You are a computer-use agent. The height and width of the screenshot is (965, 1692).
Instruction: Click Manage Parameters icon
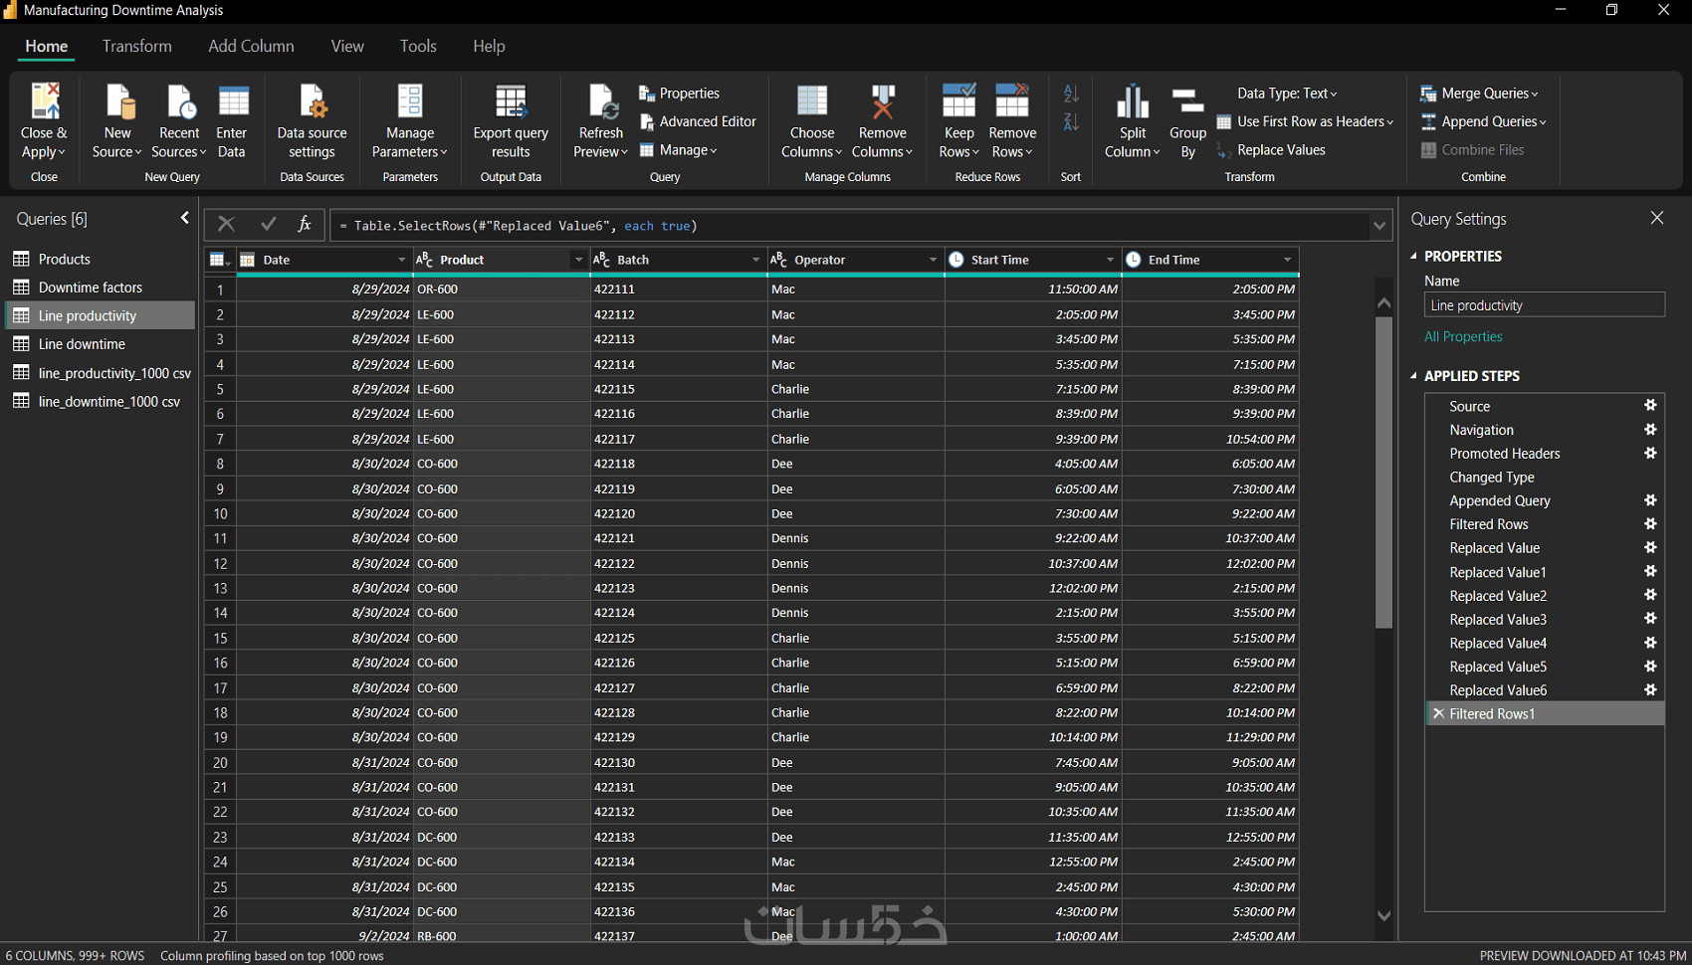point(410,101)
